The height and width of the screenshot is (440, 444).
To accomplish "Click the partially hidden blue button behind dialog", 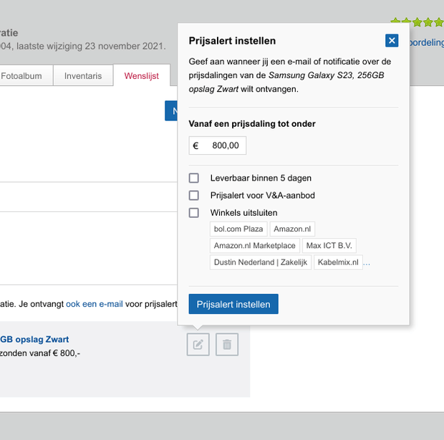I will point(171,111).
